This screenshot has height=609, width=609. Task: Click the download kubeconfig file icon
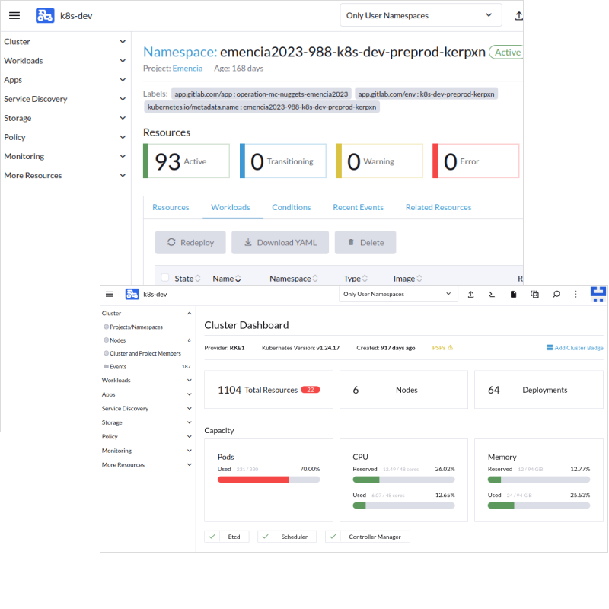point(513,294)
